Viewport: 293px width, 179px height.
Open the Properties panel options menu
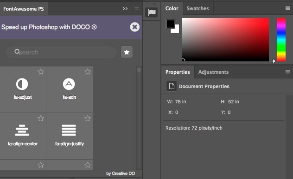pos(288,72)
